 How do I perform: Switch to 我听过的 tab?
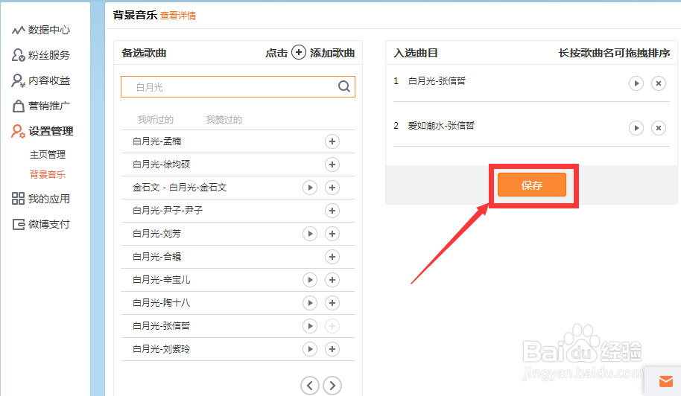pyautogui.click(x=155, y=120)
